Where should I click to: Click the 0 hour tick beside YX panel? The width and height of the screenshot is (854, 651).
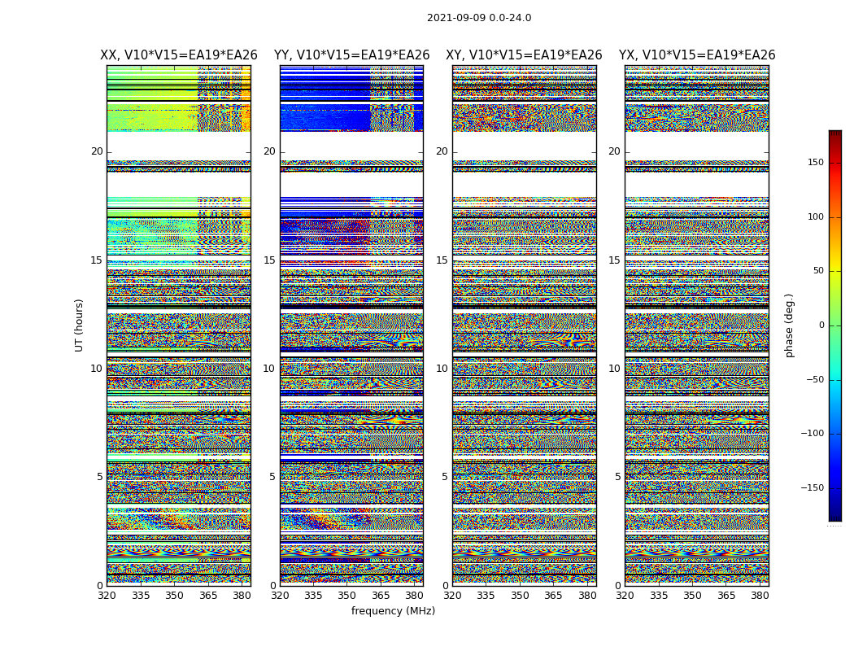(618, 586)
